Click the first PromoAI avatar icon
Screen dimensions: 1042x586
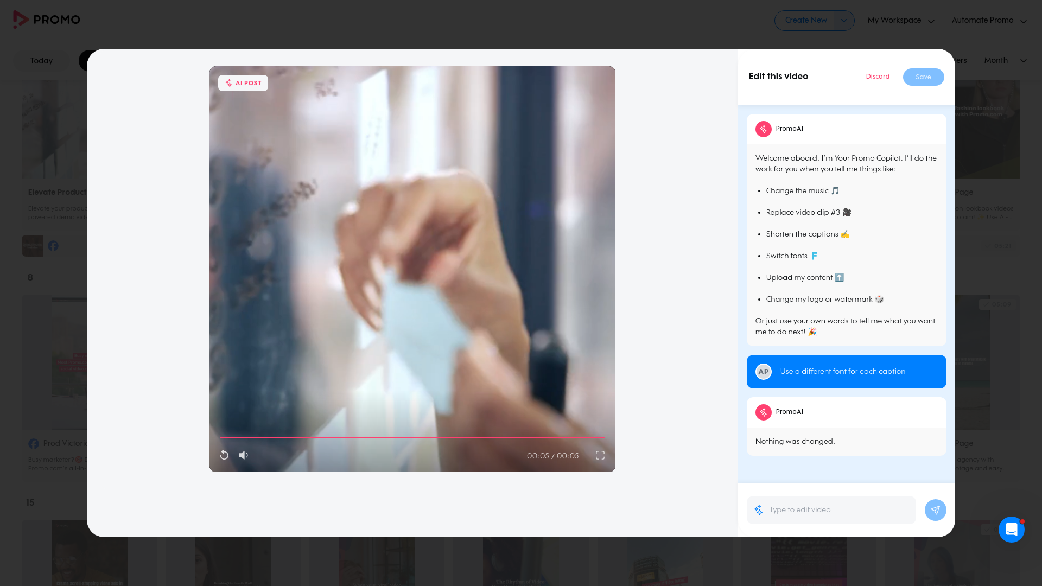pyautogui.click(x=764, y=129)
